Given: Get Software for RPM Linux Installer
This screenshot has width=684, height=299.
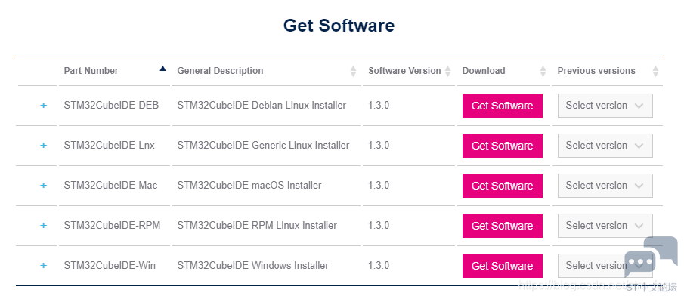Looking at the screenshot, I should coord(503,226).
